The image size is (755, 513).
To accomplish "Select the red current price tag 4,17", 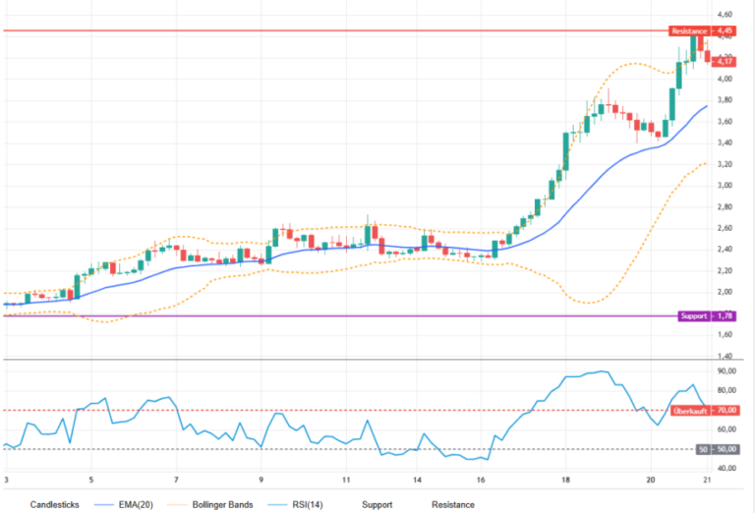I will tap(724, 62).
